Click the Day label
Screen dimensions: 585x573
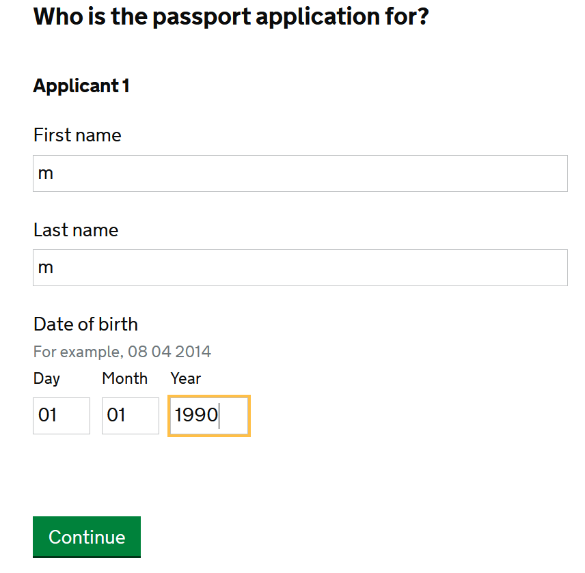46,378
